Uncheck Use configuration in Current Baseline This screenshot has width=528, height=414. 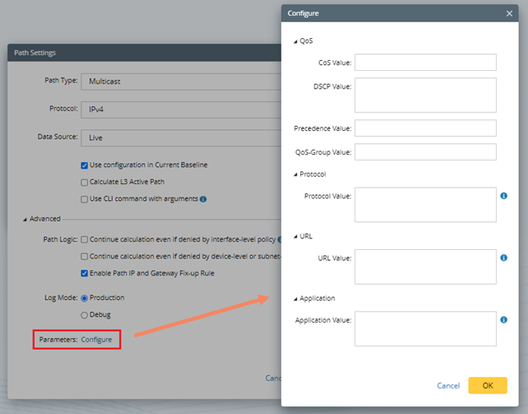click(x=85, y=165)
